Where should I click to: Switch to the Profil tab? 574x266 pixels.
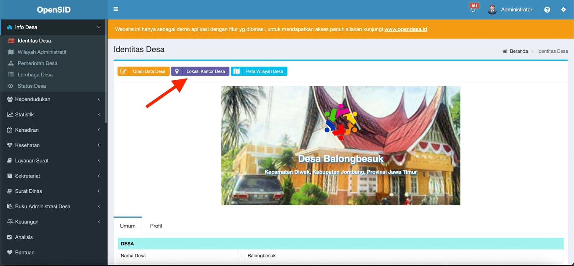click(156, 226)
